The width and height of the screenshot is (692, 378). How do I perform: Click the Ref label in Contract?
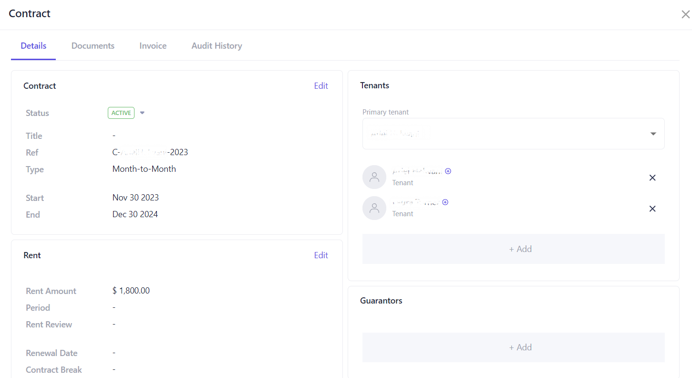pyautogui.click(x=32, y=153)
